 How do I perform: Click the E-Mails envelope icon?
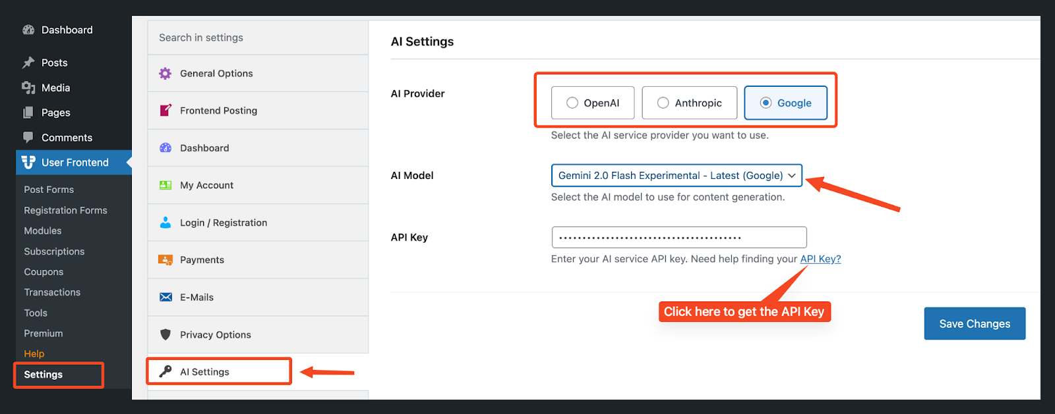coord(166,298)
